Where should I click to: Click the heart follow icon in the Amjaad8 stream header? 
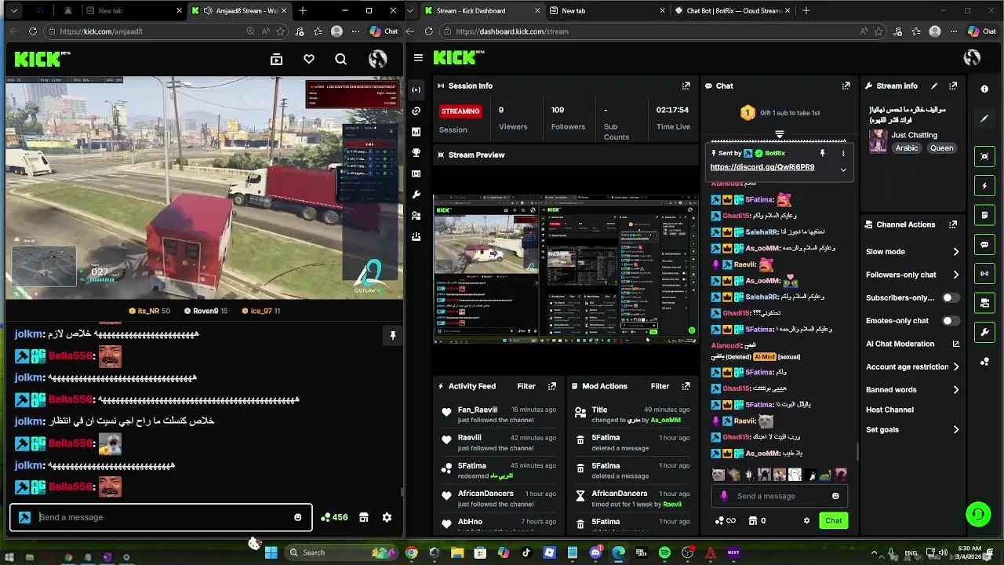click(x=309, y=59)
